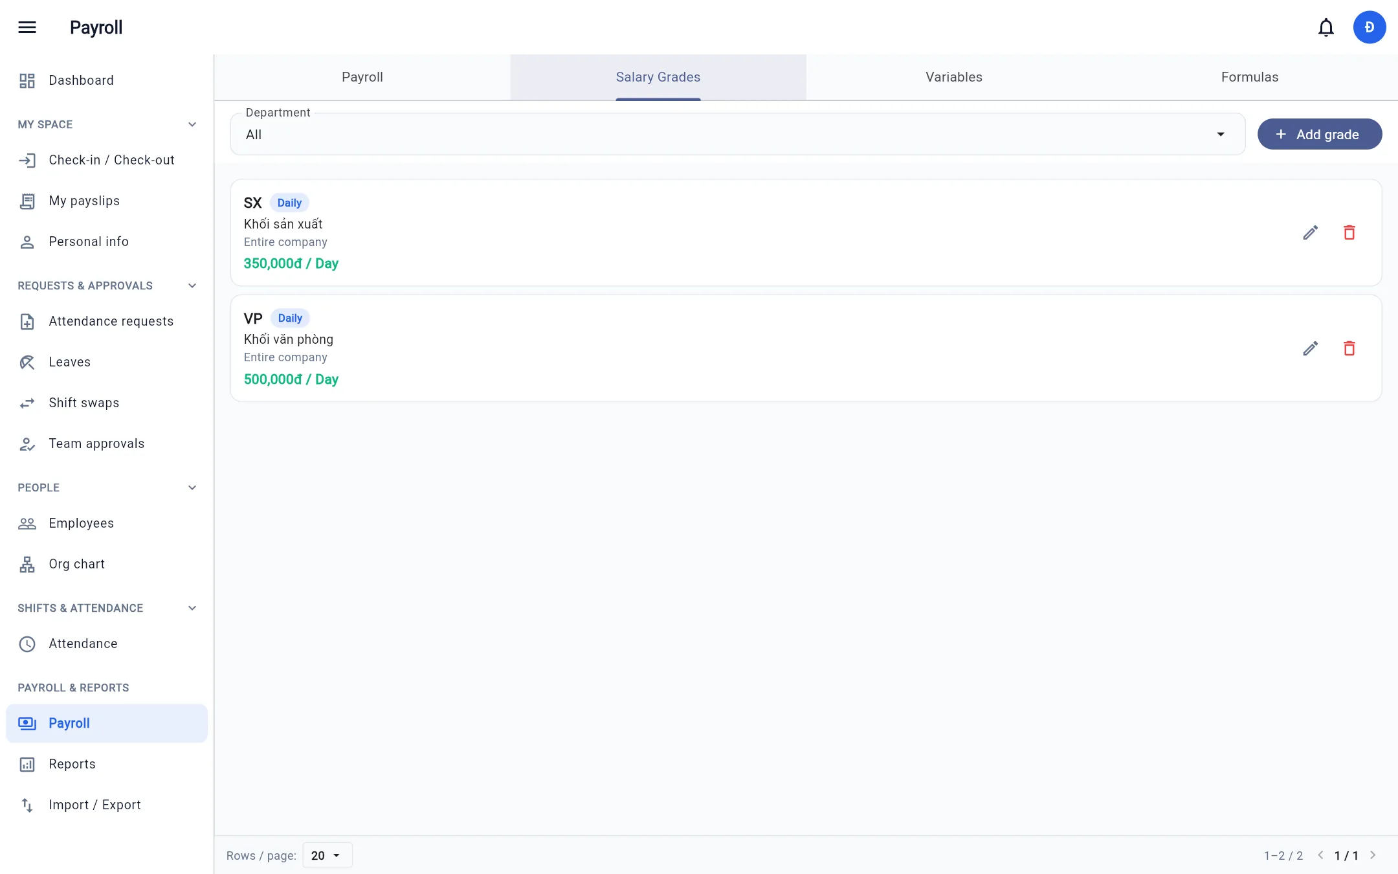Click the Dashboard sidebar icon
1398x874 pixels.
click(27, 80)
